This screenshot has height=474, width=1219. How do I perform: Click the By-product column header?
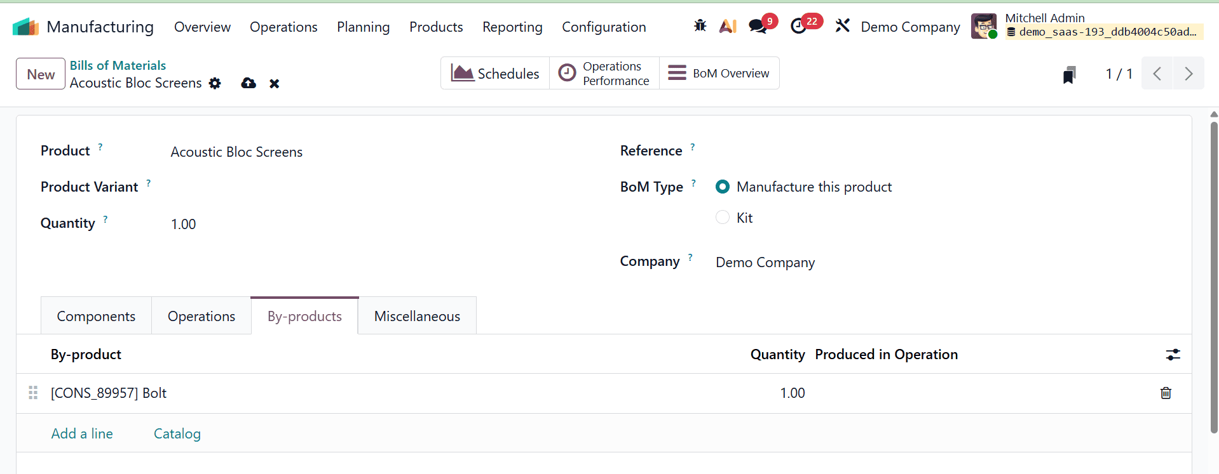click(86, 354)
